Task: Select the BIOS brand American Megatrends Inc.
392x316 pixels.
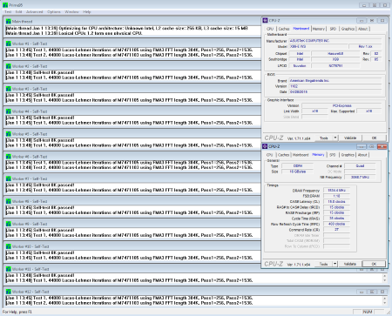Action: [x=335, y=81]
